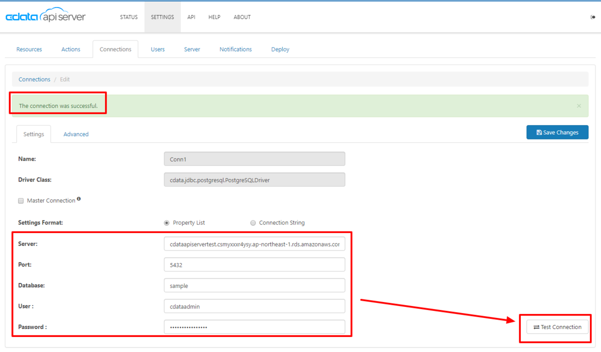
Task: Click the logout icon at top right
Action: coord(593,17)
